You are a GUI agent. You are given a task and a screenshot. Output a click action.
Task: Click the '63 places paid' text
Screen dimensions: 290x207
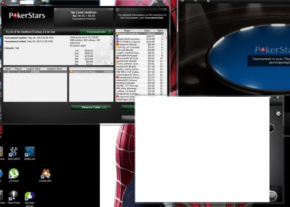pos(78,45)
